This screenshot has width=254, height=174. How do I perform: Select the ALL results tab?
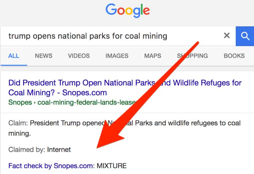(14, 56)
